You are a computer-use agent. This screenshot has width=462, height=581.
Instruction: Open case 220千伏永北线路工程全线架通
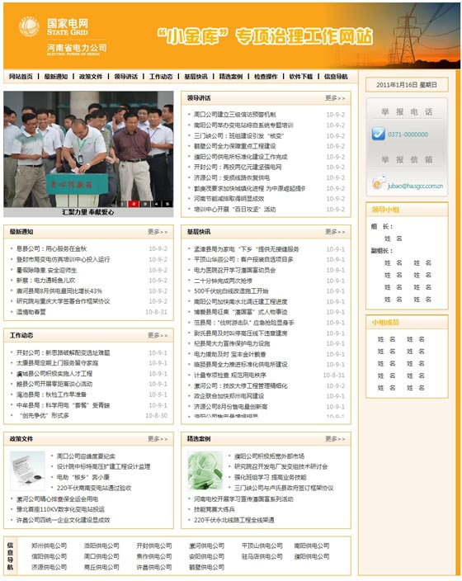click(x=234, y=520)
